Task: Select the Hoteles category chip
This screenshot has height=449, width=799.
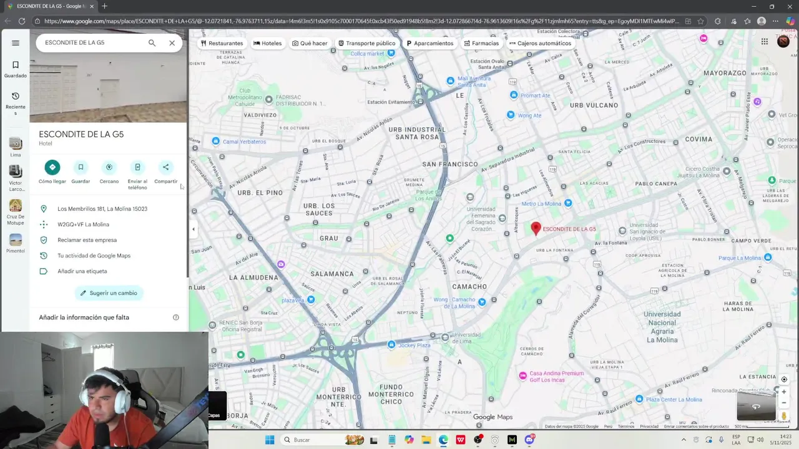Action: coord(267,44)
